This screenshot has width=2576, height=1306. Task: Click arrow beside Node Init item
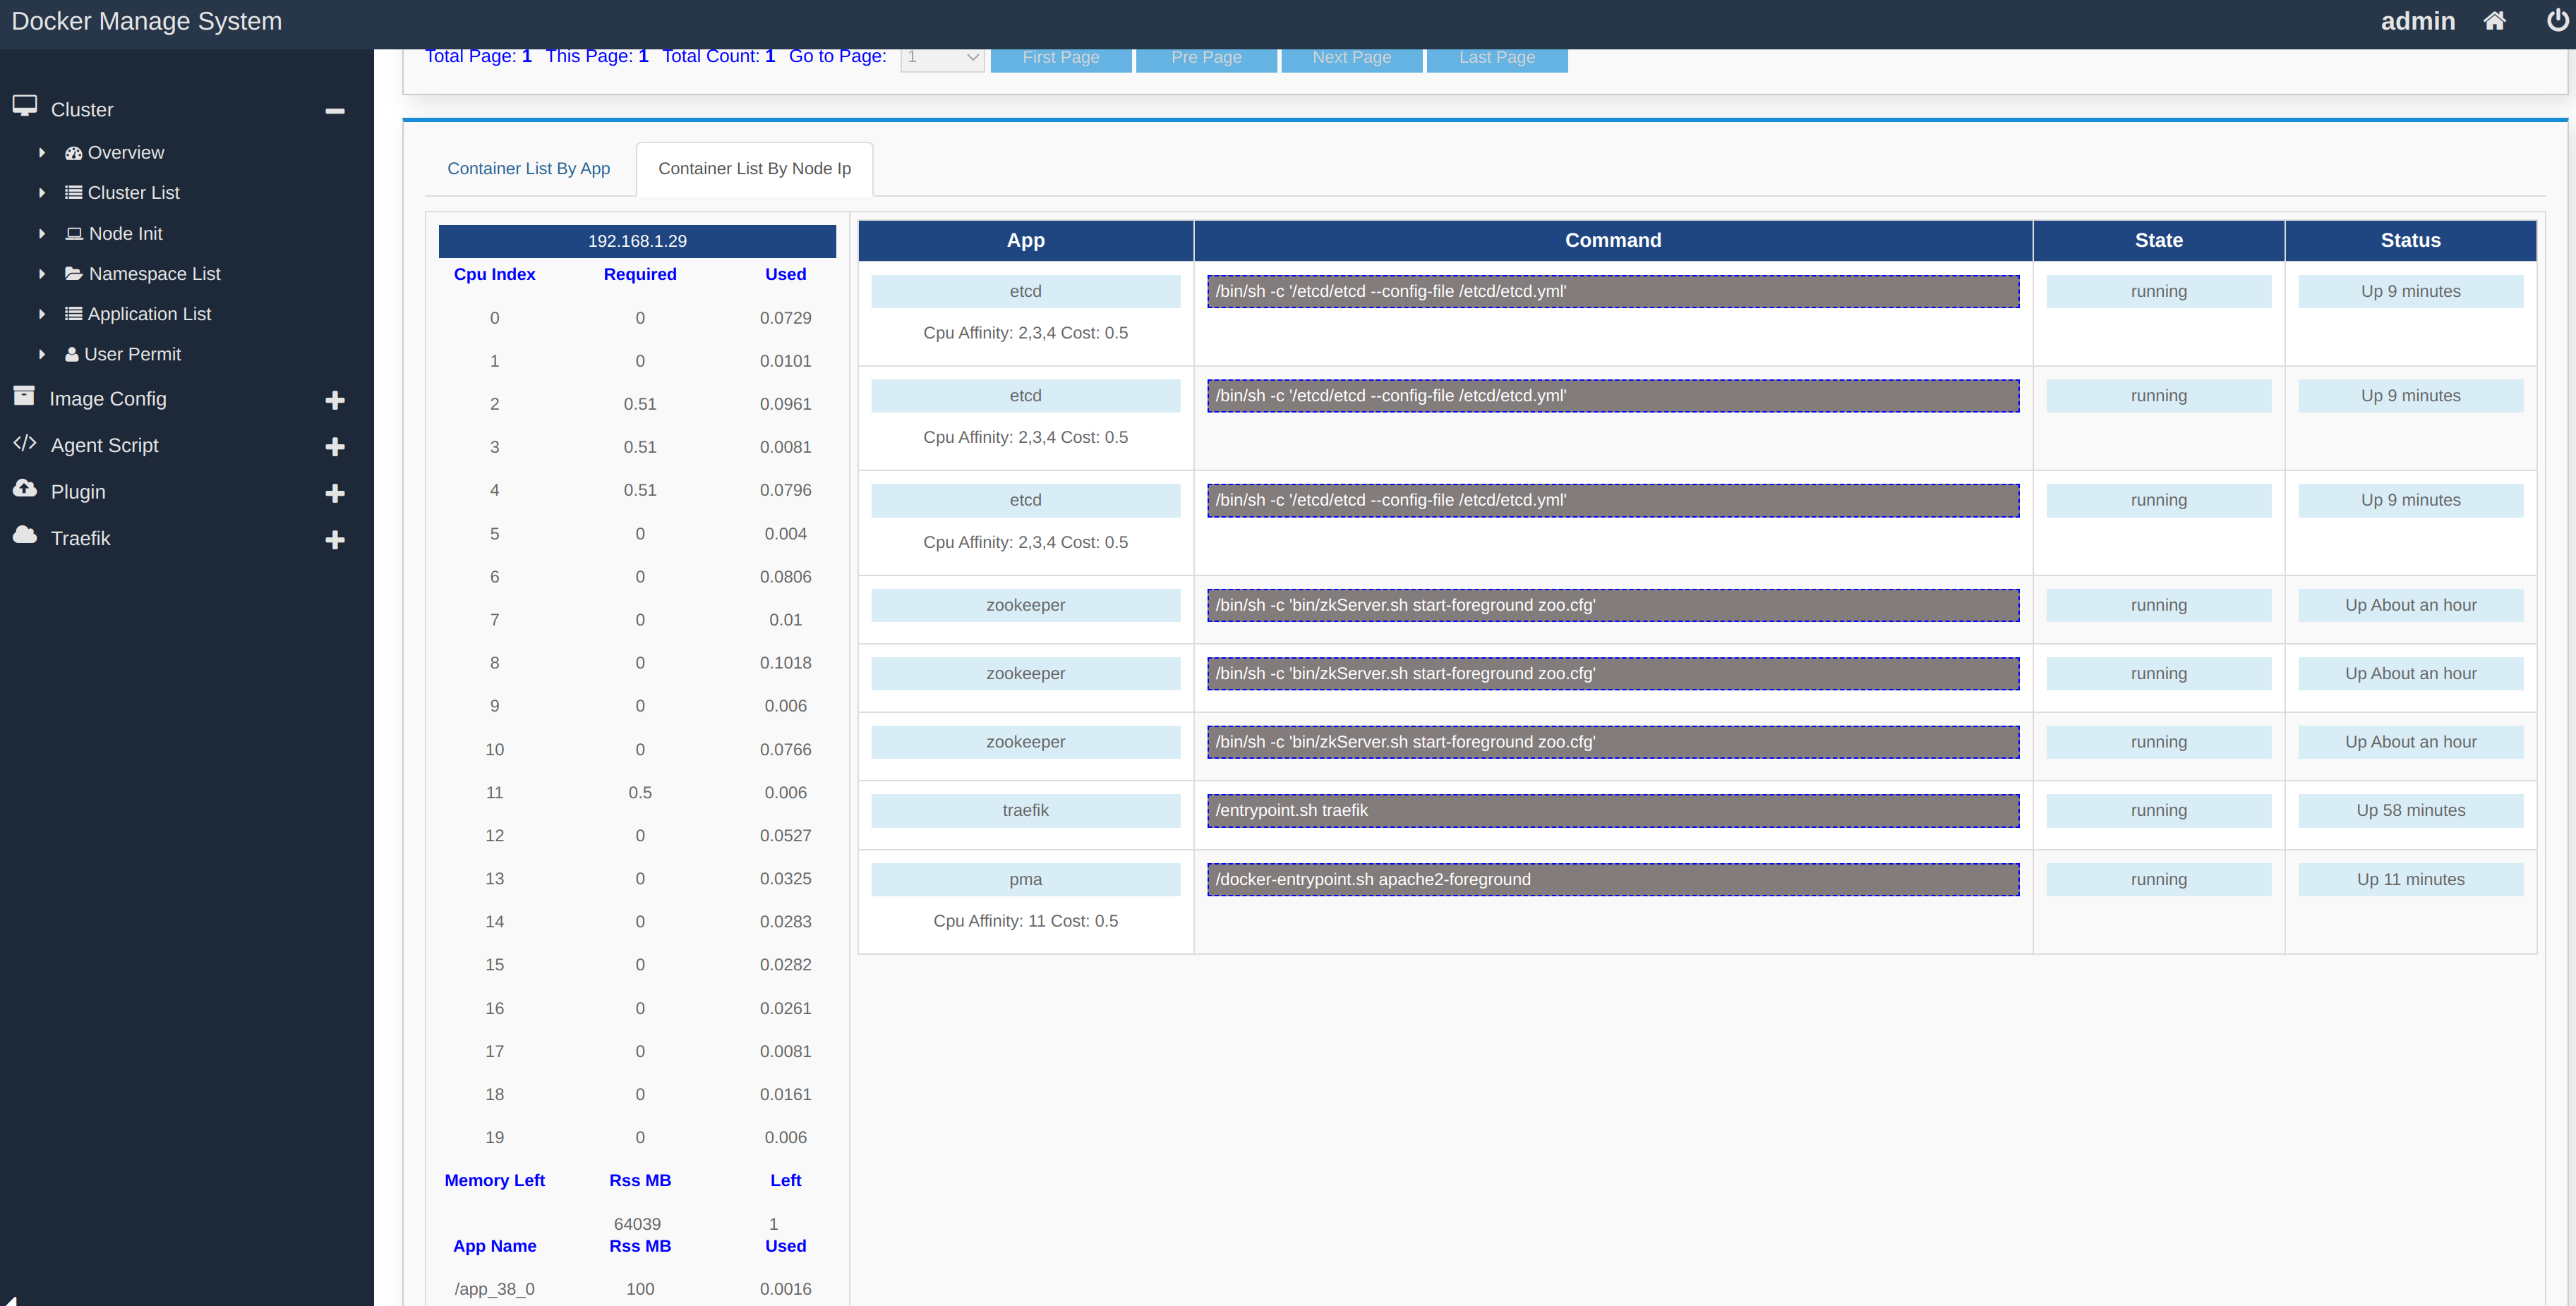click(42, 234)
